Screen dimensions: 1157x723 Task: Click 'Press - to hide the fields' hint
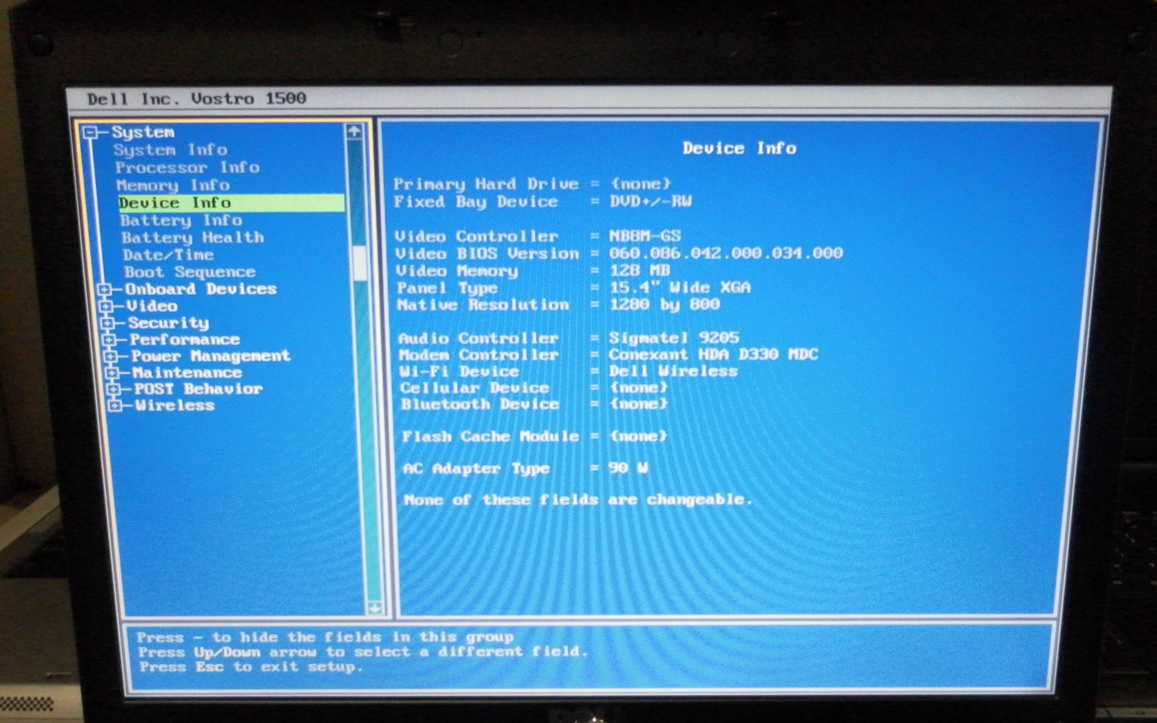[x=325, y=637]
